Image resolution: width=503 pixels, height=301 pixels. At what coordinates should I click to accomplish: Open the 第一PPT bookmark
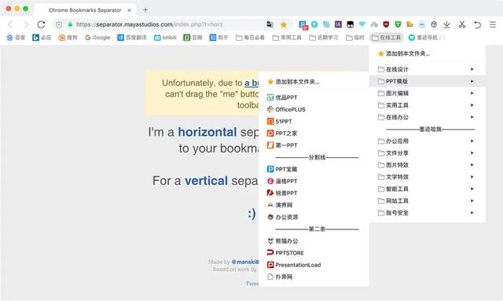(x=314, y=145)
